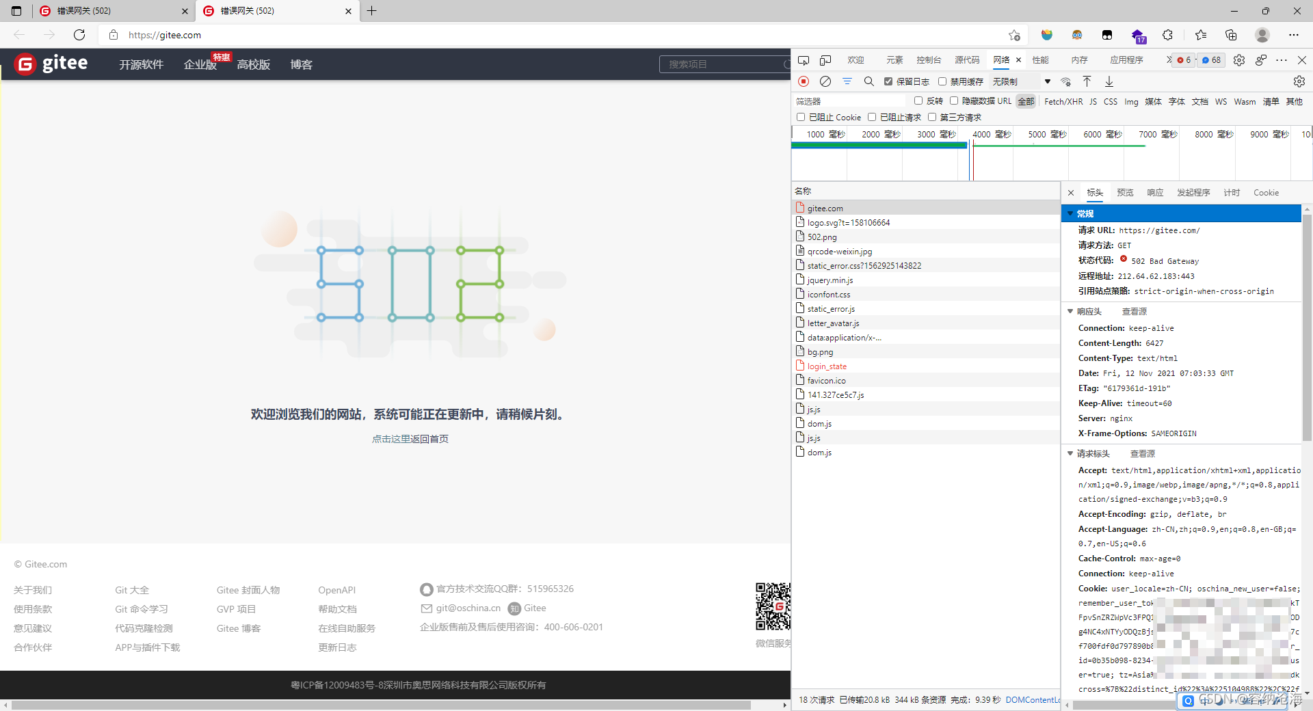This screenshot has height=711, width=1313.
Task: Open the Cookie tab in details
Action: pyautogui.click(x=1266, y=193)
